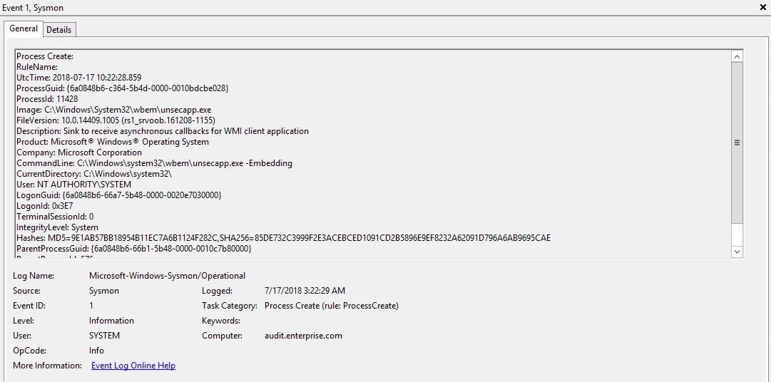Click the Image path unsecapp.exe line
Screen dimensions: 771x382
coord(114,110)
